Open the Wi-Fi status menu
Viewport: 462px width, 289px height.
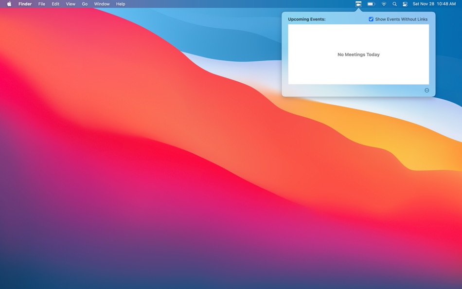pos(384,4)
